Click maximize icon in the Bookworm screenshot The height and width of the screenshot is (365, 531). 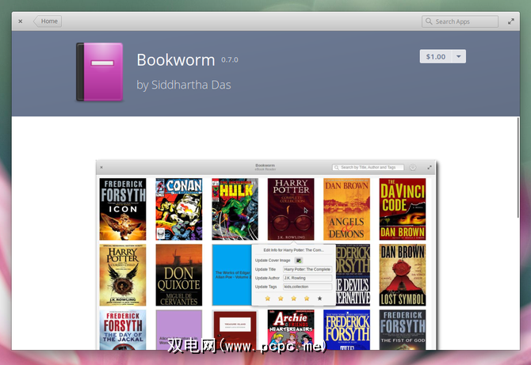[x=430, y=167]
